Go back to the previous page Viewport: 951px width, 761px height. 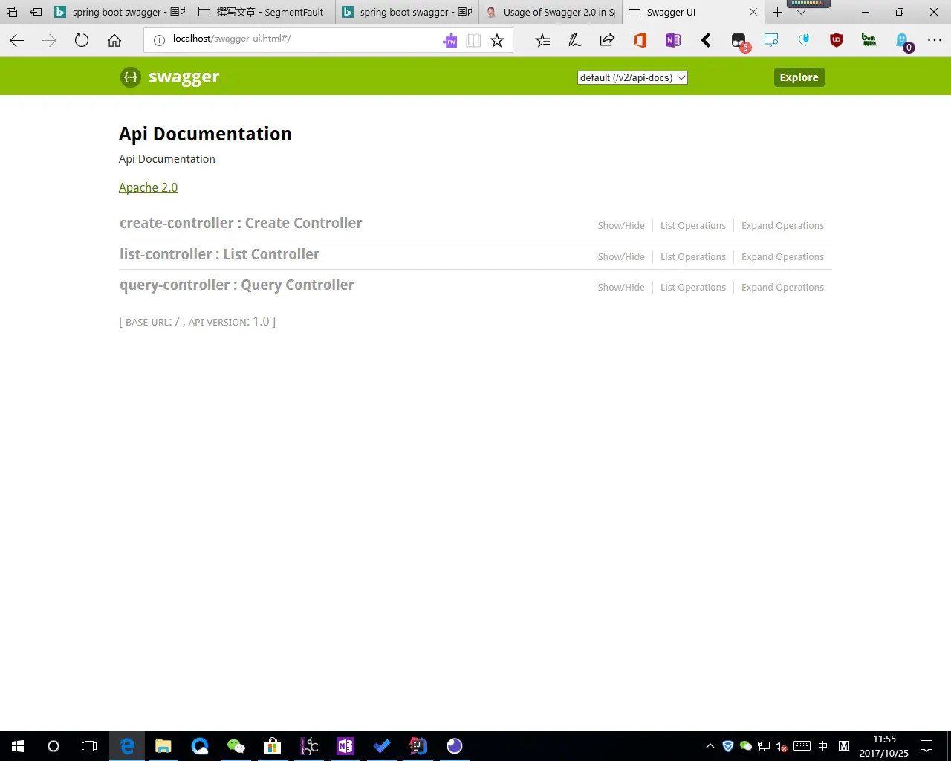pyautogui.click(x=17, y=41)
